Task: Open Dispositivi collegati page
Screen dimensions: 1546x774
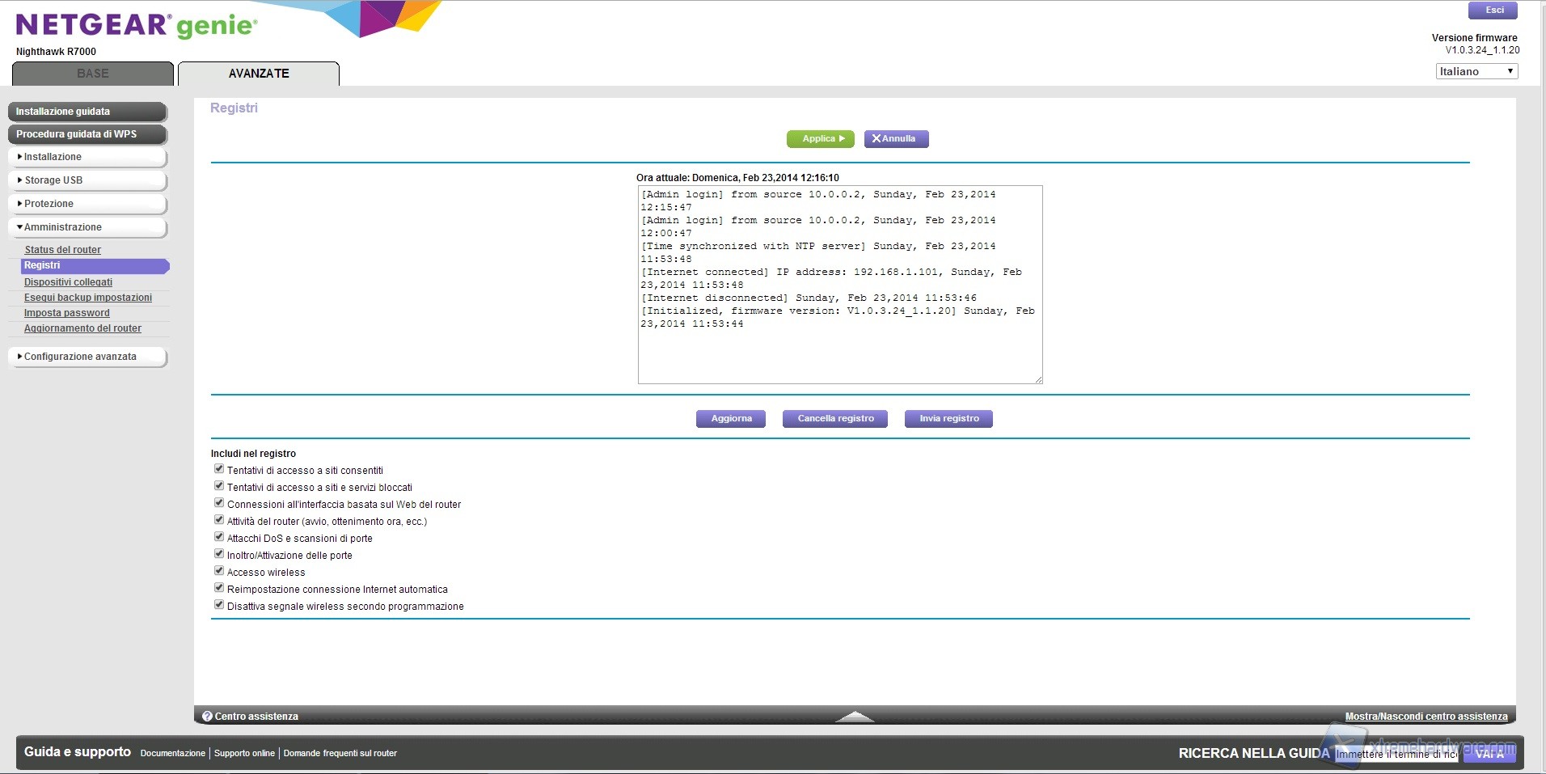Action: 68,282
